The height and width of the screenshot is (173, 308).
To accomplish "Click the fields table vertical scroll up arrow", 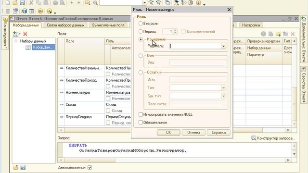I will pos(294,41).
